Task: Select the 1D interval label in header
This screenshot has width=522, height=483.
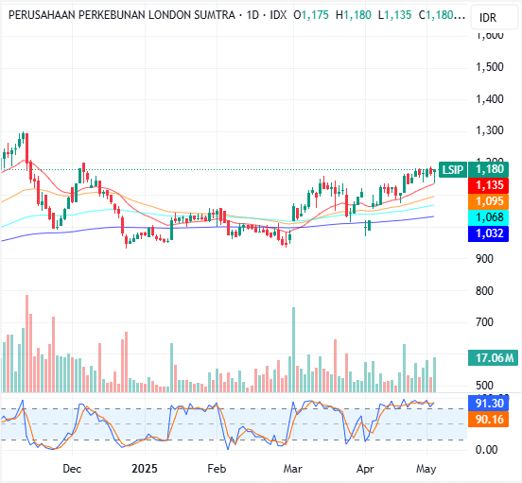Action: (252, 15)
